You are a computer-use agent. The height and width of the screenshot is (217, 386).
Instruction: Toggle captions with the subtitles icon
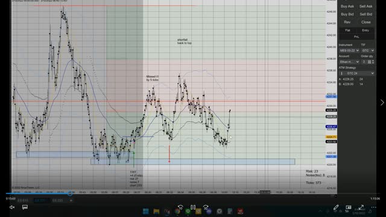(x=25, y=207)
